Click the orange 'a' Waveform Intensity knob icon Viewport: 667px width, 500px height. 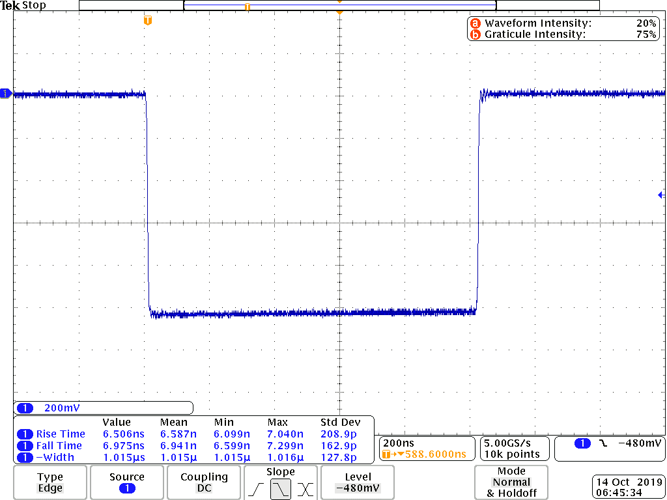(x=475, y=23)
